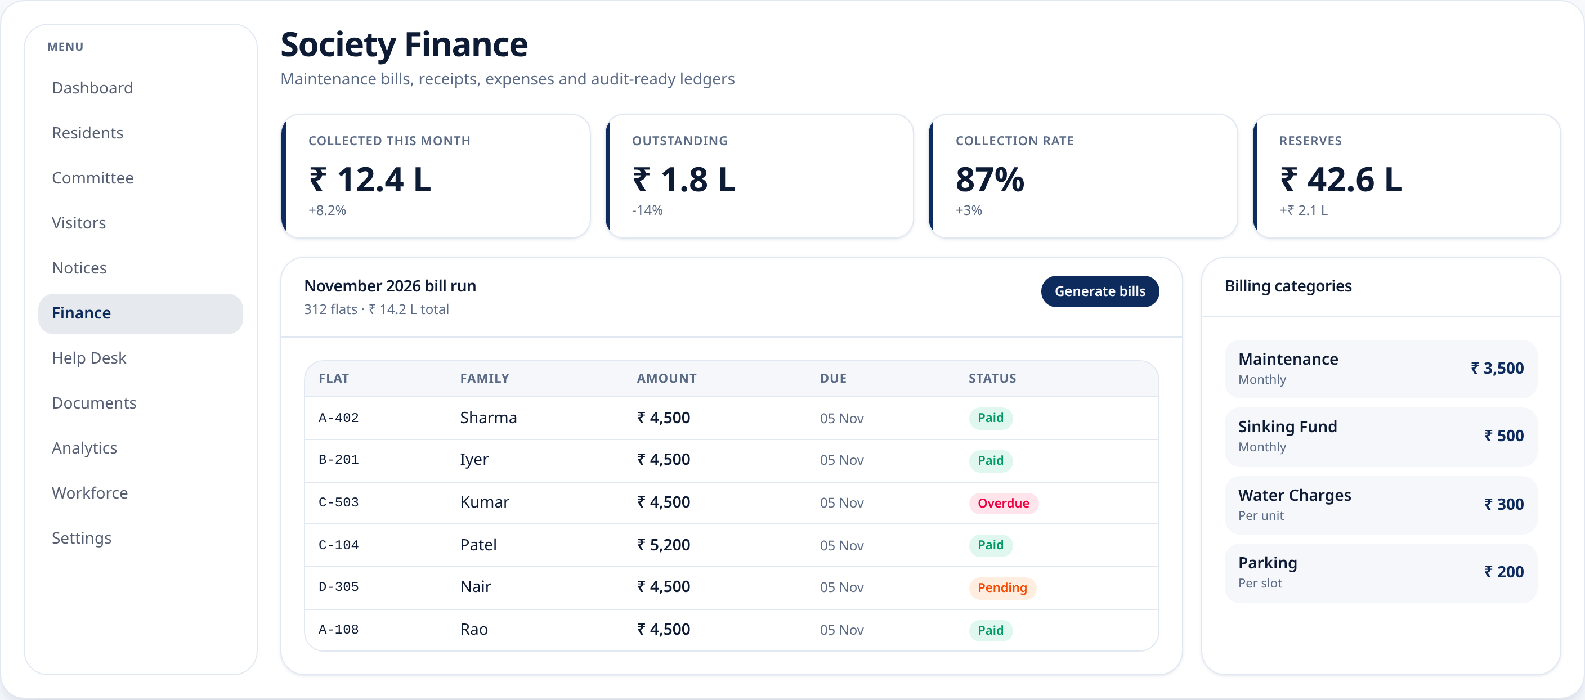1585x700 pixels.
Task: Click the Billing categories heading
Action: click(1288, 286)
